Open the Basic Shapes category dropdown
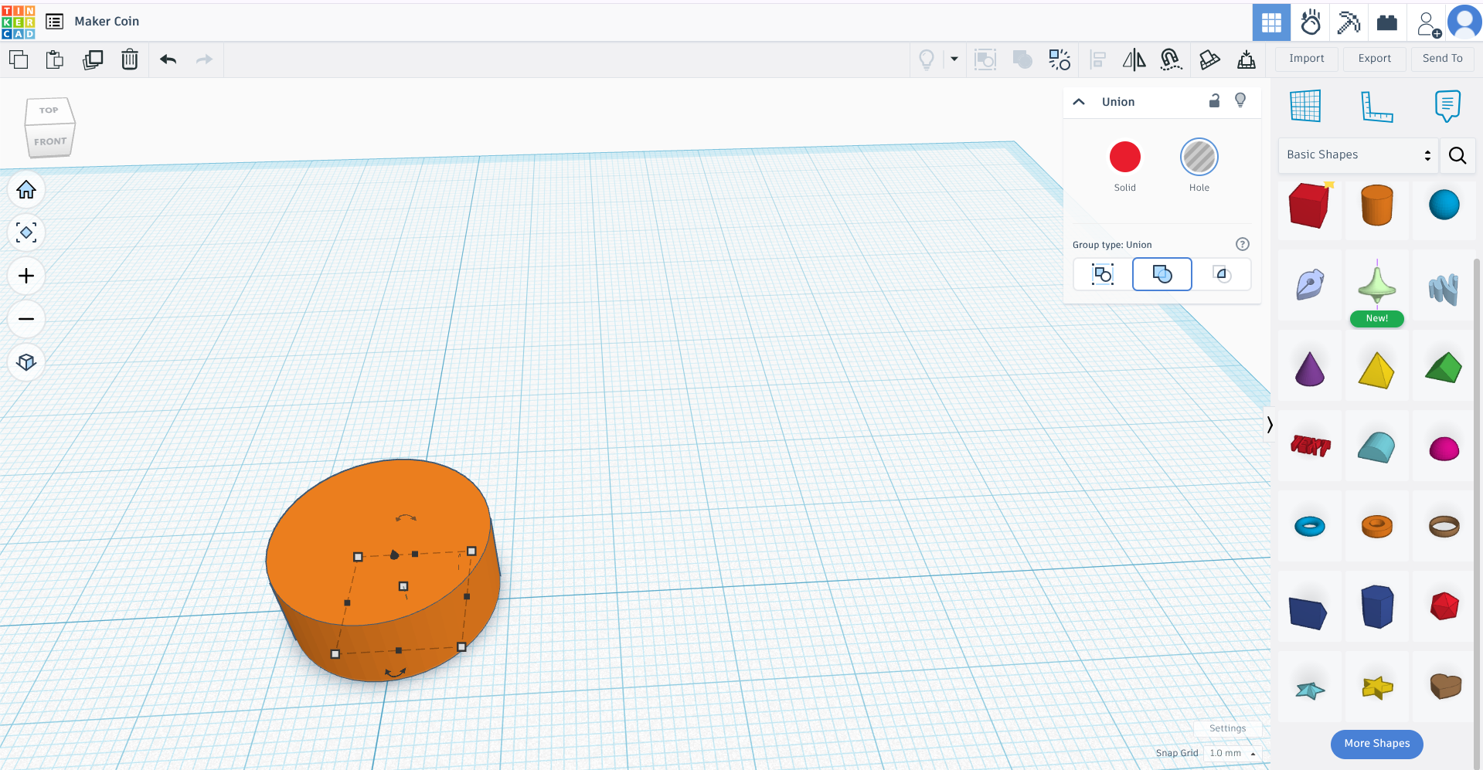The image size is (1483, 770). pos(1358,155)
